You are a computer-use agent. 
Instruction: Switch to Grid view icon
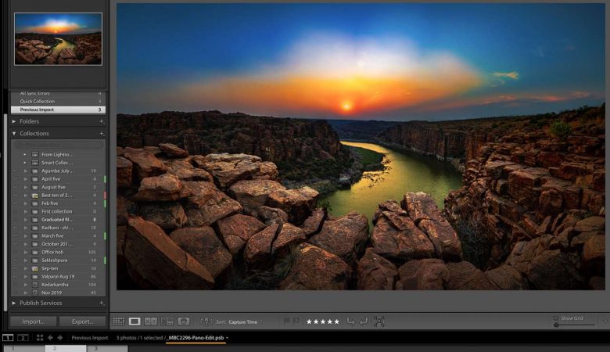[118, 321]
